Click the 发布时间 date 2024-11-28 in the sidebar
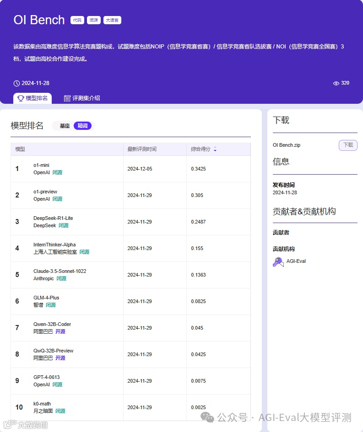Viewport: 363px width, 432px height. (x=285, y=192)
